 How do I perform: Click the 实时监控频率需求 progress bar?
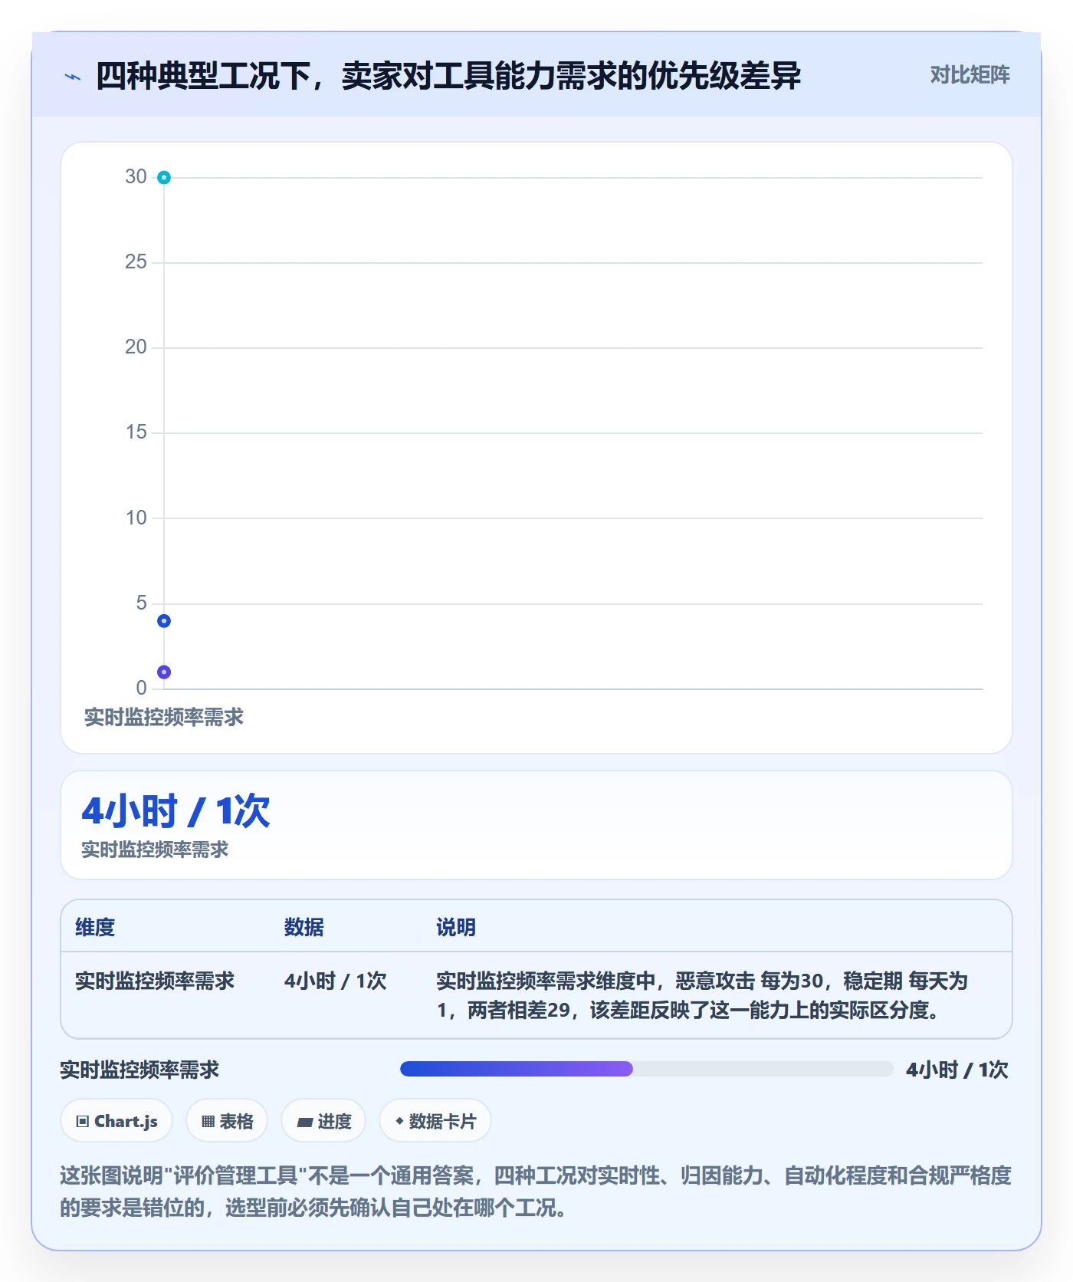646,1069
